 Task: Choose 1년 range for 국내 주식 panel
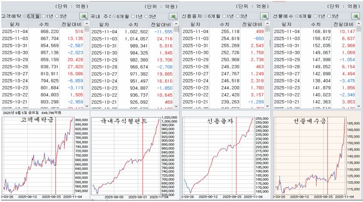[x=134, y=16]
